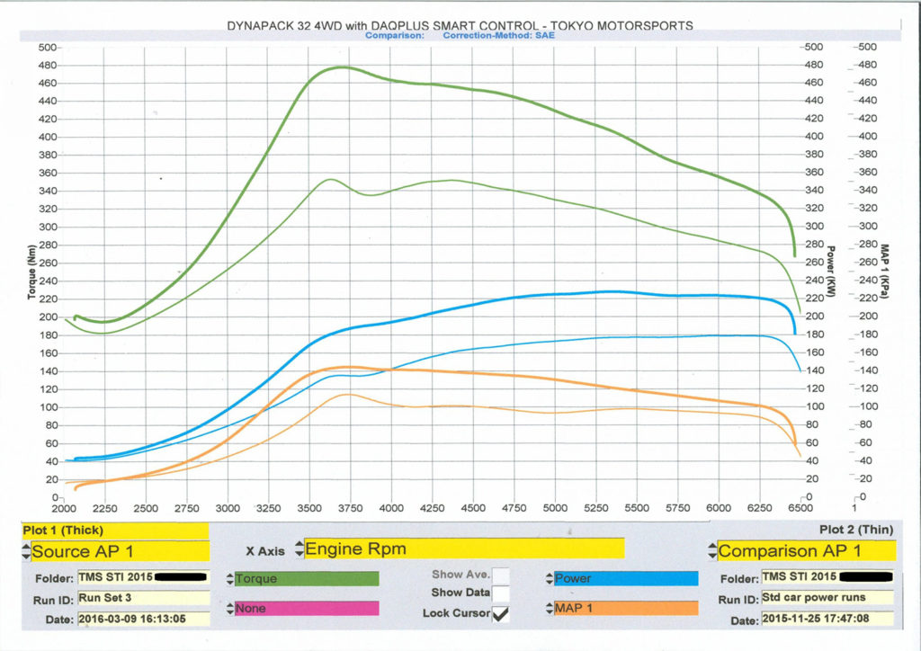921x651 pixels.
Task: Click the green Torque color field
Action: [x=307, y=579]
